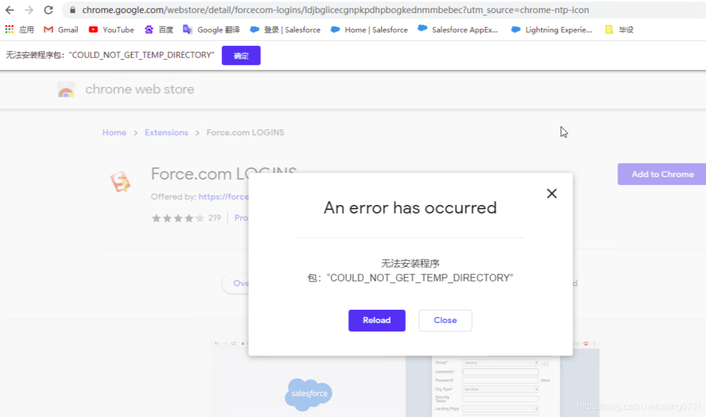
Task: Open the 百度 bookmark
Action: pyautogui.click(x=159, y=29)
